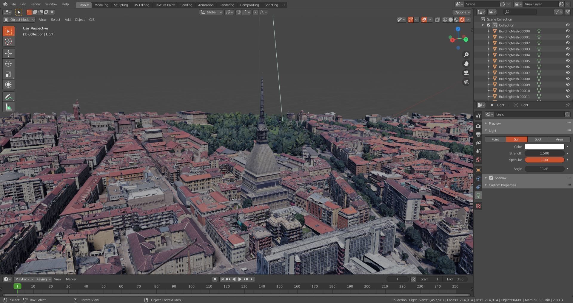This screenshot has width=573, height=303.
Task: Activate the Scale tool
Action: (8, 74)
